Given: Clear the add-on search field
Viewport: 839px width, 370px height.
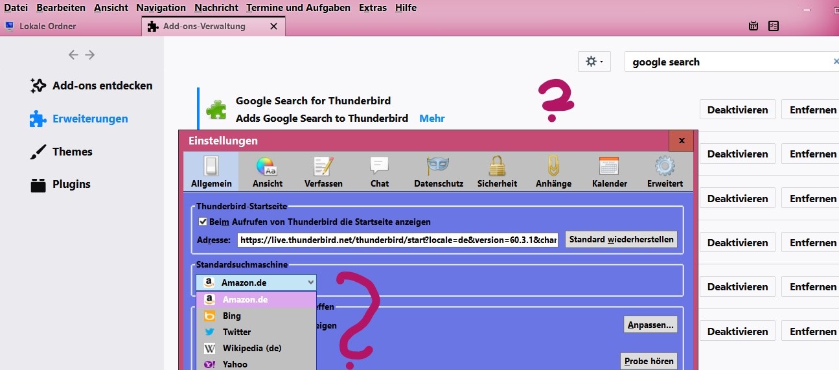Looking at the screenshot, I should pos(835,62).
